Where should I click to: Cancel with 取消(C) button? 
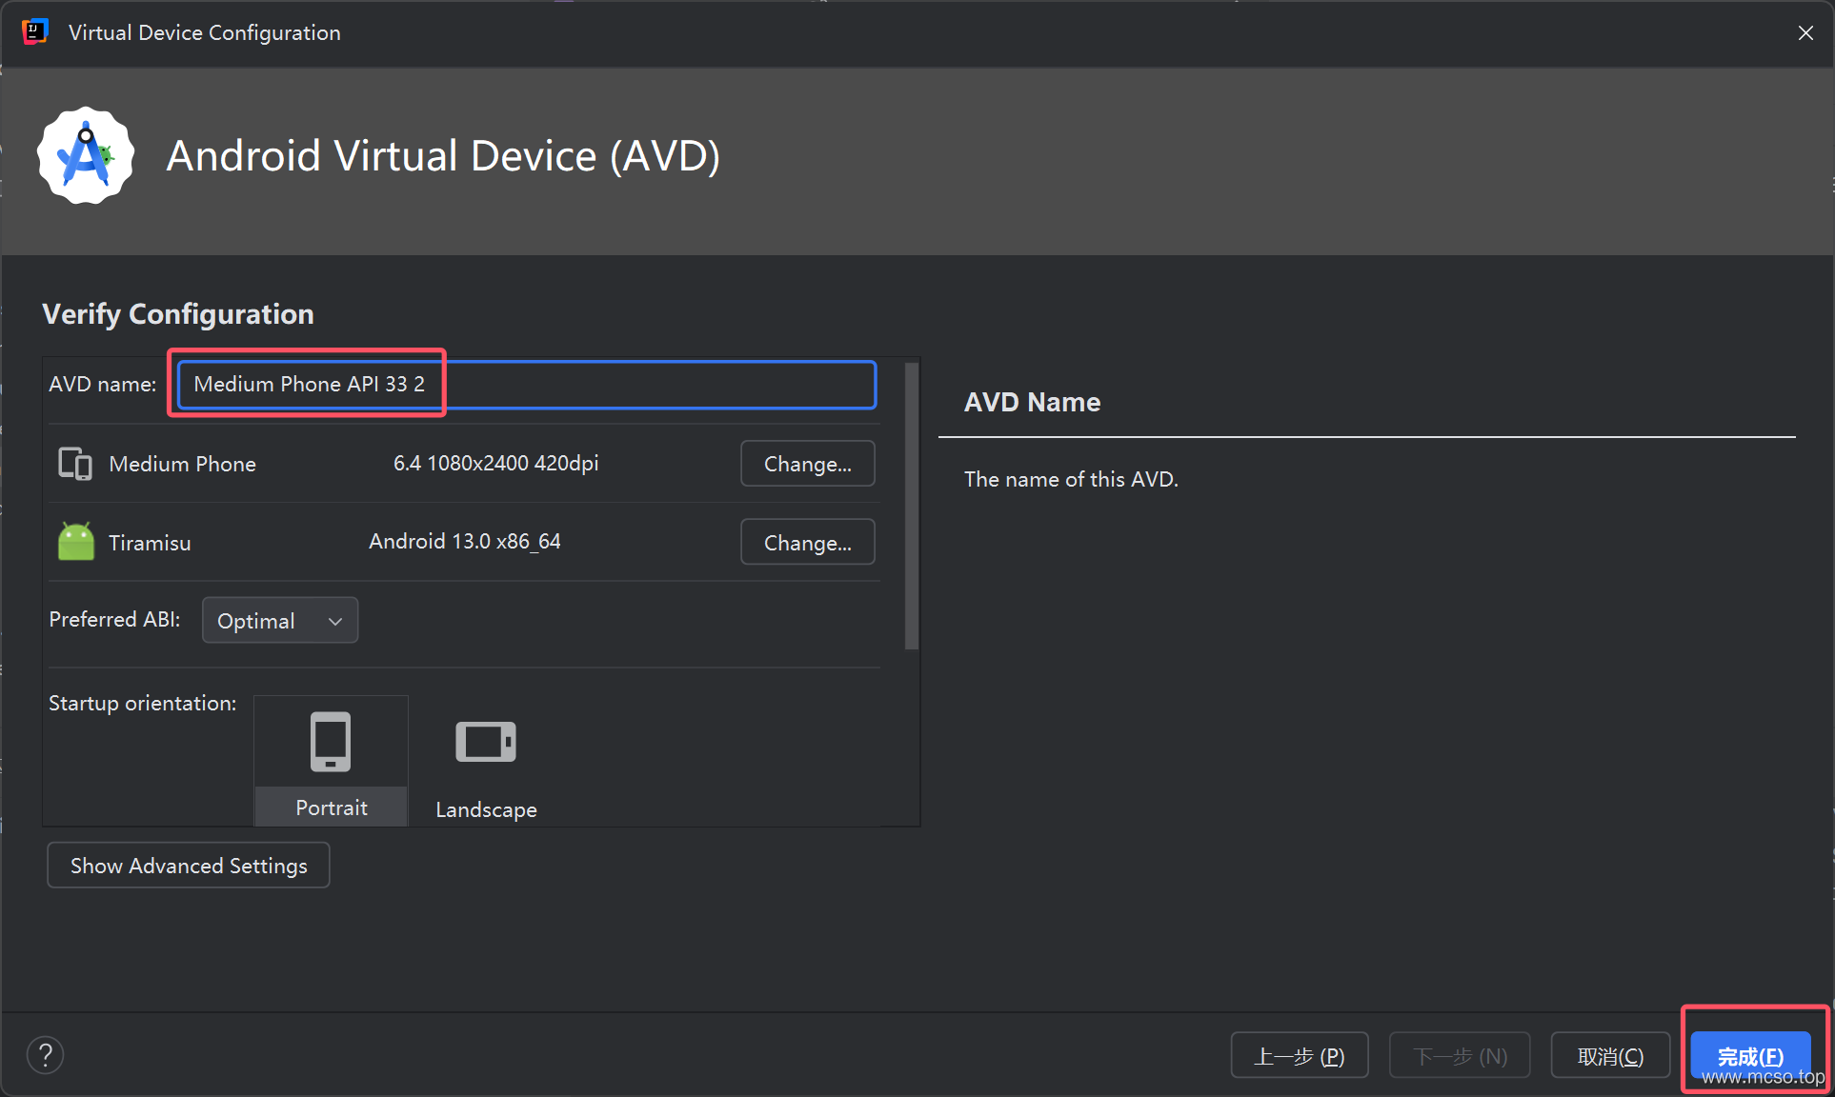coord(1610,1056)
